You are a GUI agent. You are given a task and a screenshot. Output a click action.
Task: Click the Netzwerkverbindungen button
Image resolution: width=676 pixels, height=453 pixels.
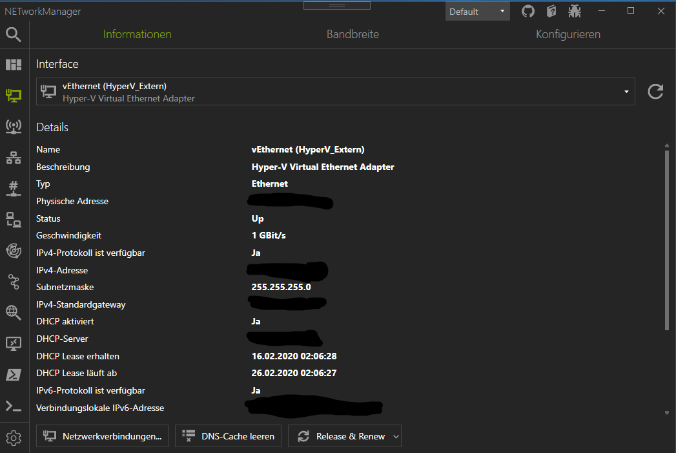pyautogui.click(x=102, y=436)
